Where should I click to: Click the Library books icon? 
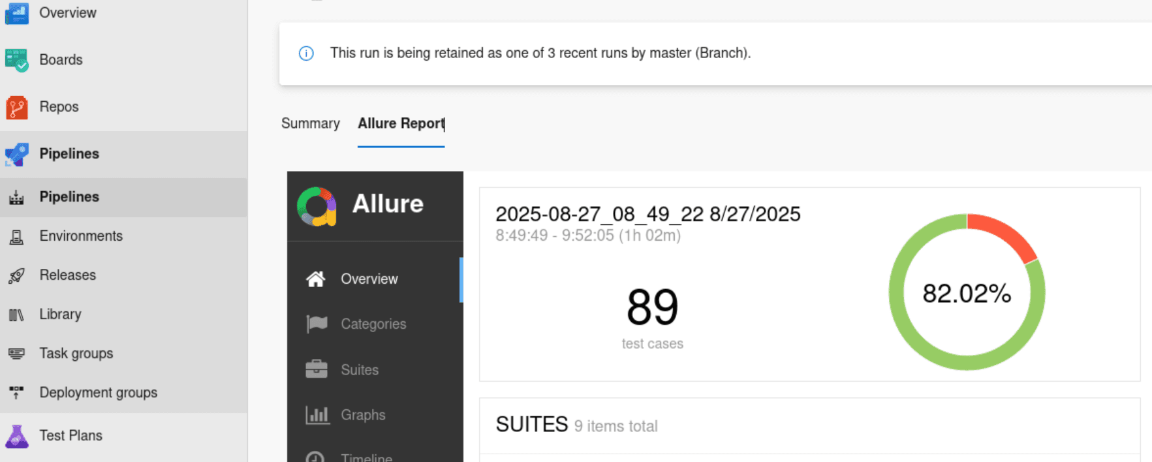coord(17,315)
